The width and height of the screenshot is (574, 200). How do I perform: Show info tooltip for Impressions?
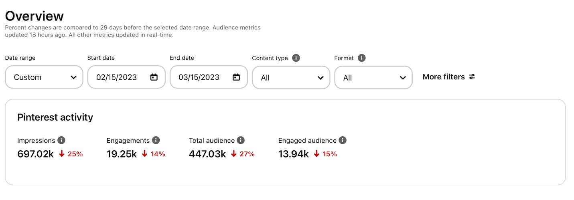pyautogui.click(x=61, y=140)
